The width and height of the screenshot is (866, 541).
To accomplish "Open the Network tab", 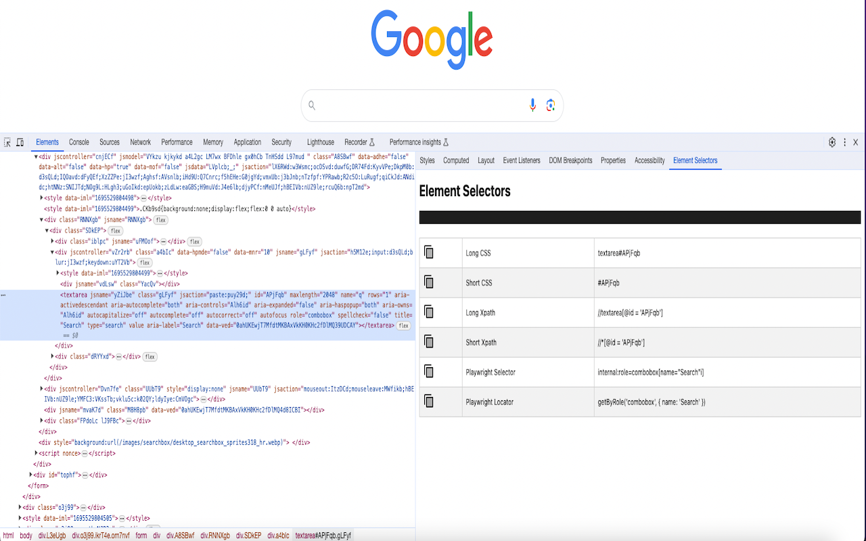I will [141, 142].
